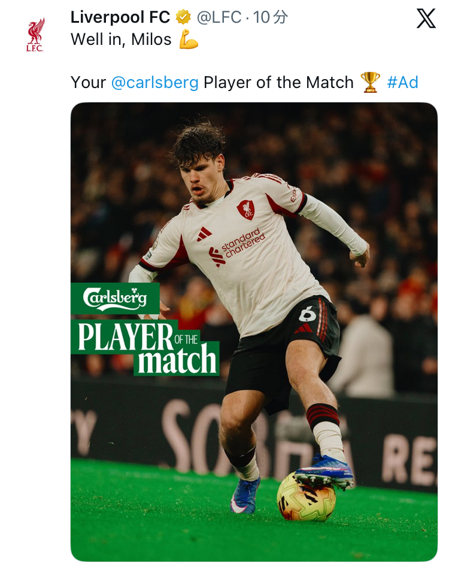Open the @carlsberg mention link
The height and width of the screenshot is (564, 449).
point(155,82)
